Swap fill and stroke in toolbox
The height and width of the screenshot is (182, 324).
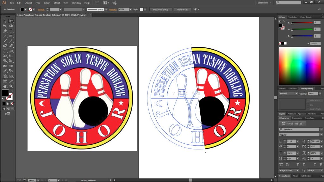pos(12,91)
